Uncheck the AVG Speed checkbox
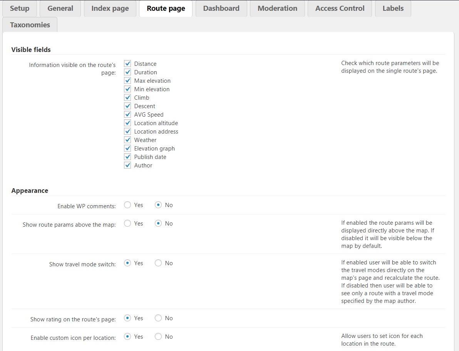459x351 pixels. click(128, 114)
